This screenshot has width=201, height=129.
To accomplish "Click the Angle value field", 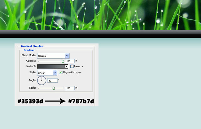I will (x=52, y=81).
